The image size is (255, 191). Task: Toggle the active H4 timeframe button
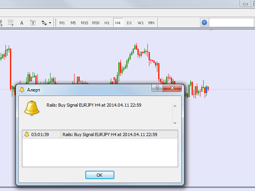(118, 23)
